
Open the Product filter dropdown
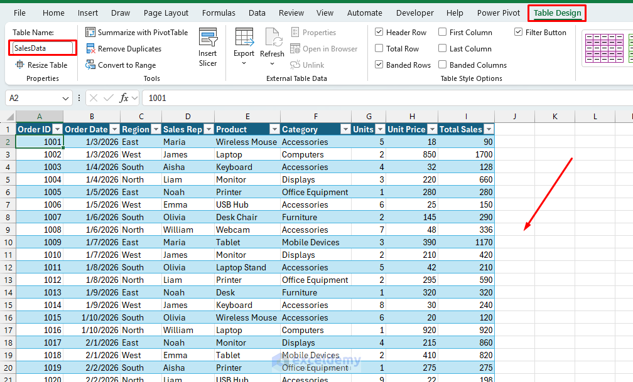click(x=274, y=129)
